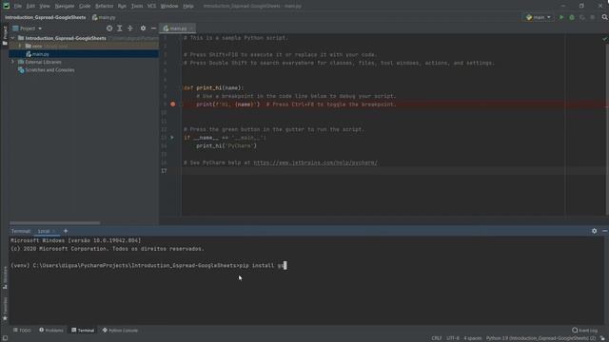Click def print_hi(name) code line
The height and width of the screenshot is (342, 609).
213,88
